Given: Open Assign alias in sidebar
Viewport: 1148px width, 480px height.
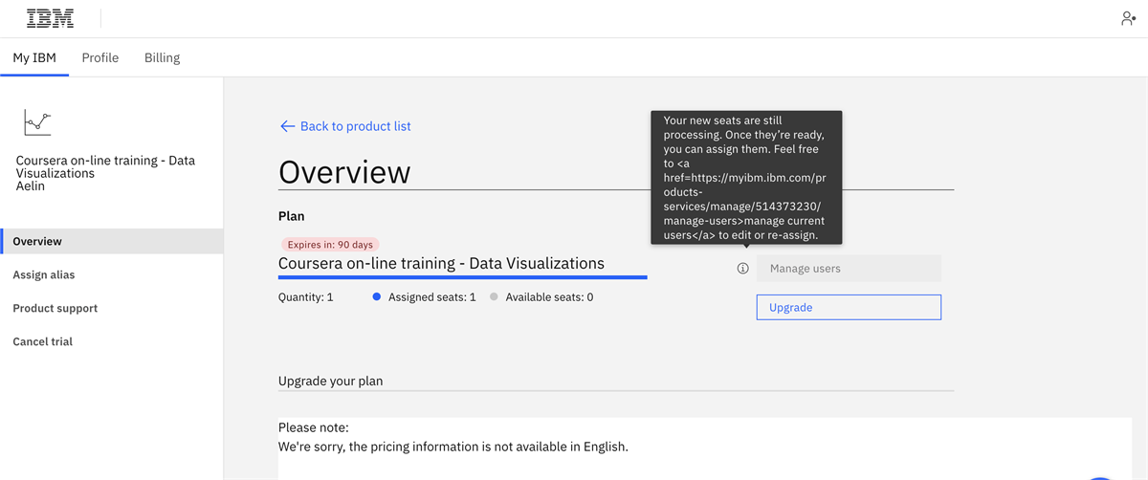Looking at the screenshot, I should [x=44, y=274].
